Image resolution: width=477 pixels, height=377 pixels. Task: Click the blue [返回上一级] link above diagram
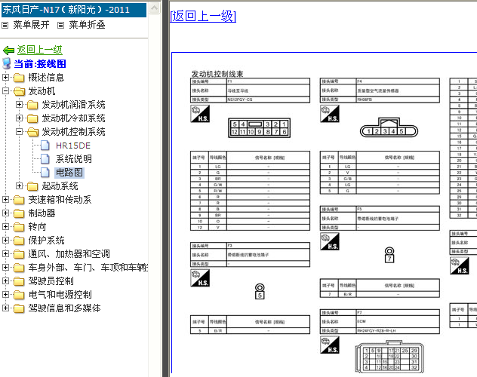tap(203, 16)
